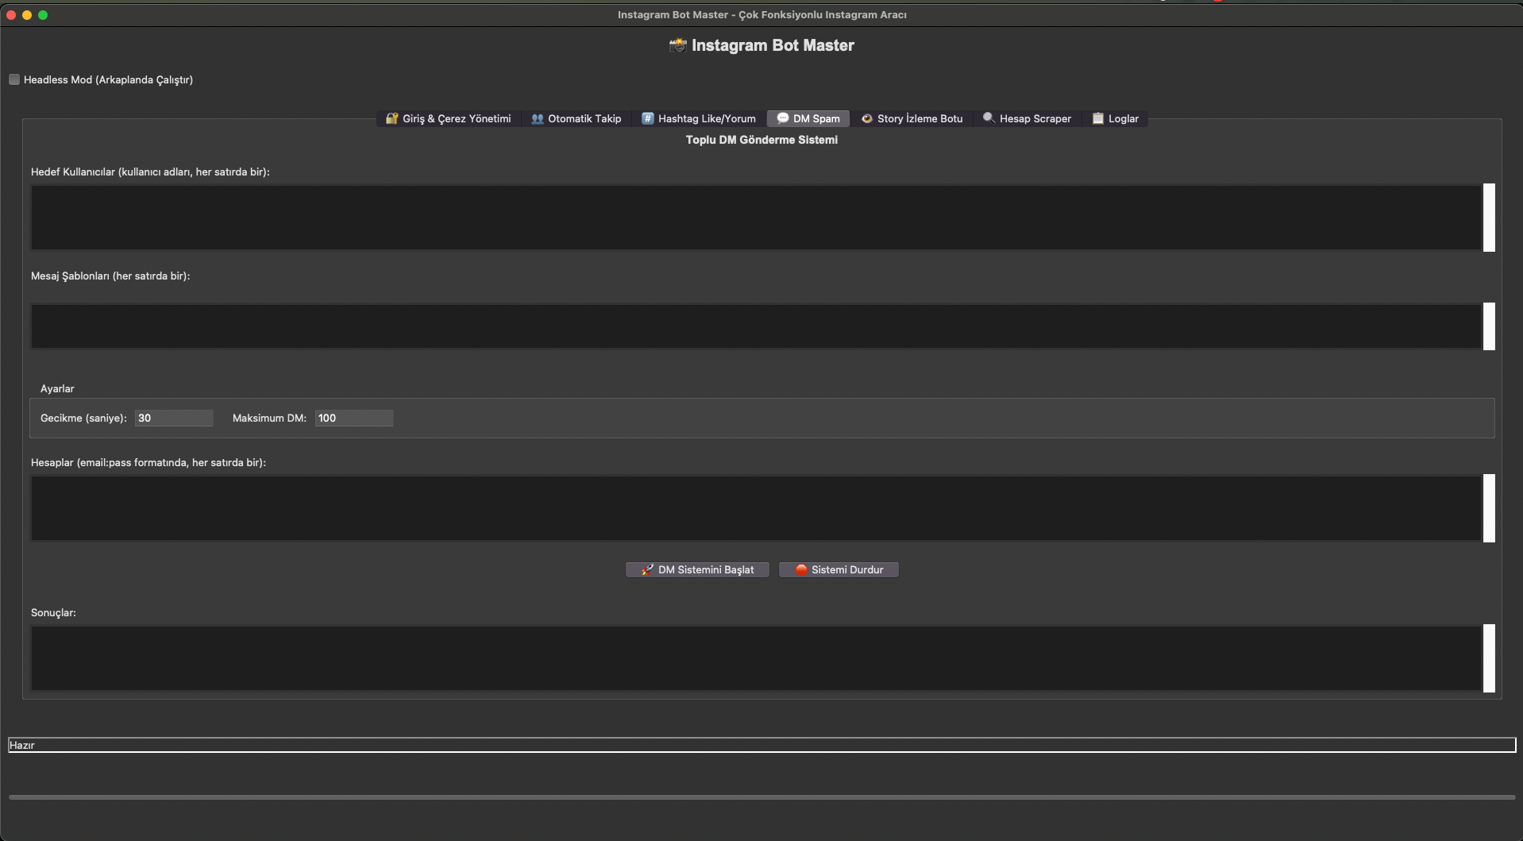Click the Hesaplar box scrollbar
Image resolution: width=1523 pixels, height=841 pixels.
(x=1489, y=508)
